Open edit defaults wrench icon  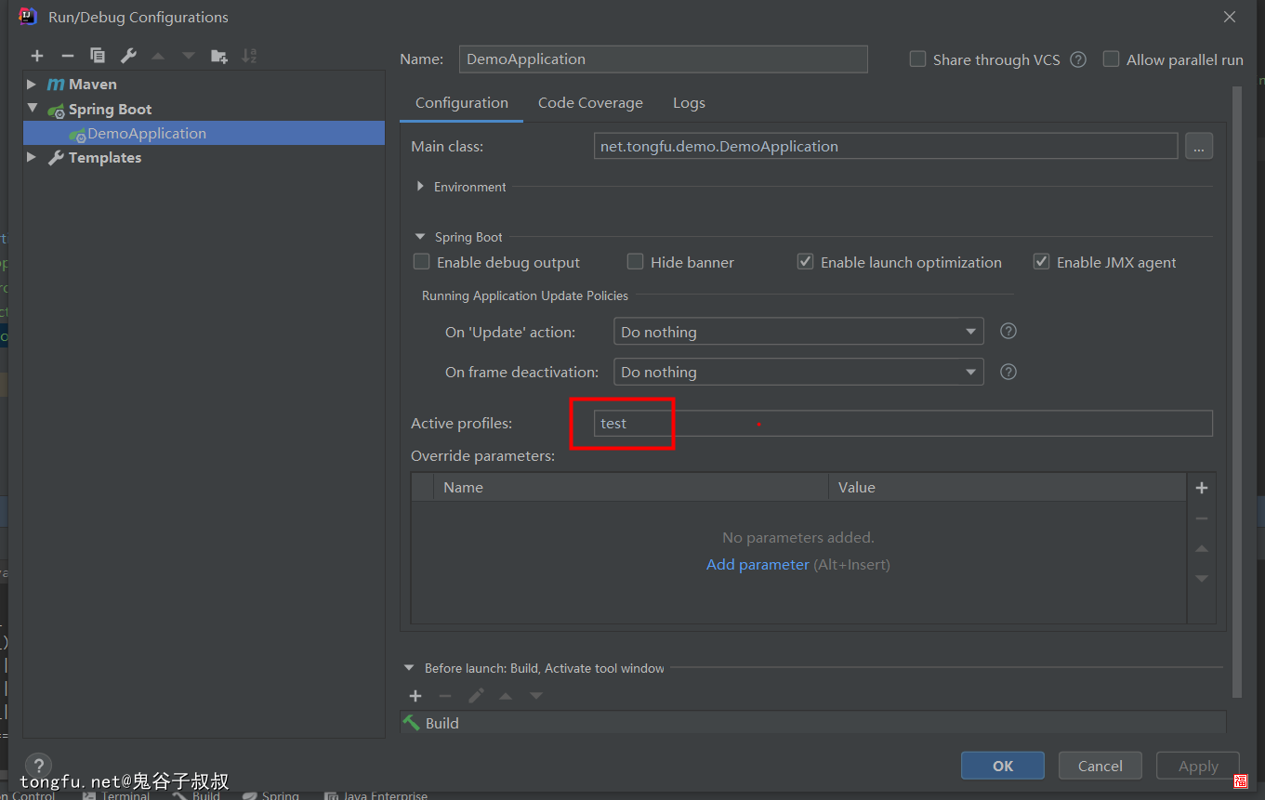[x=128, y=56]
